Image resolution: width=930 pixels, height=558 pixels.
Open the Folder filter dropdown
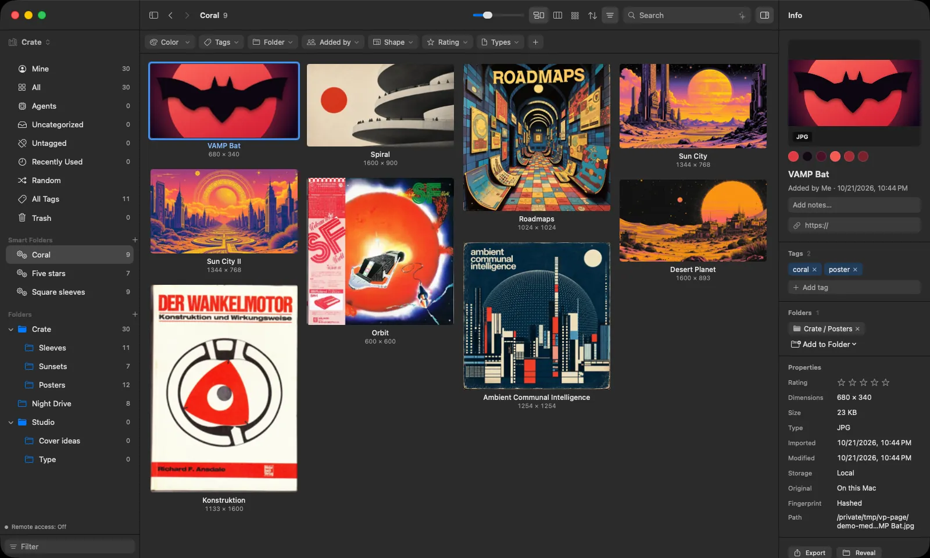tap(273, 42)
